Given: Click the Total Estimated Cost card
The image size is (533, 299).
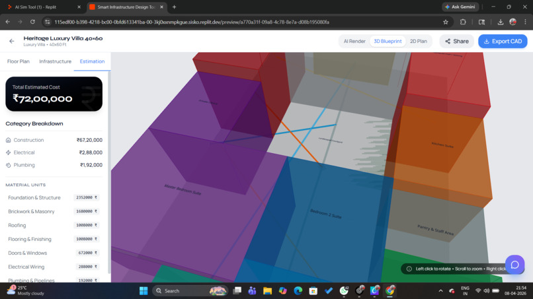Looking at the screenshot, I should tap(54, 94).
